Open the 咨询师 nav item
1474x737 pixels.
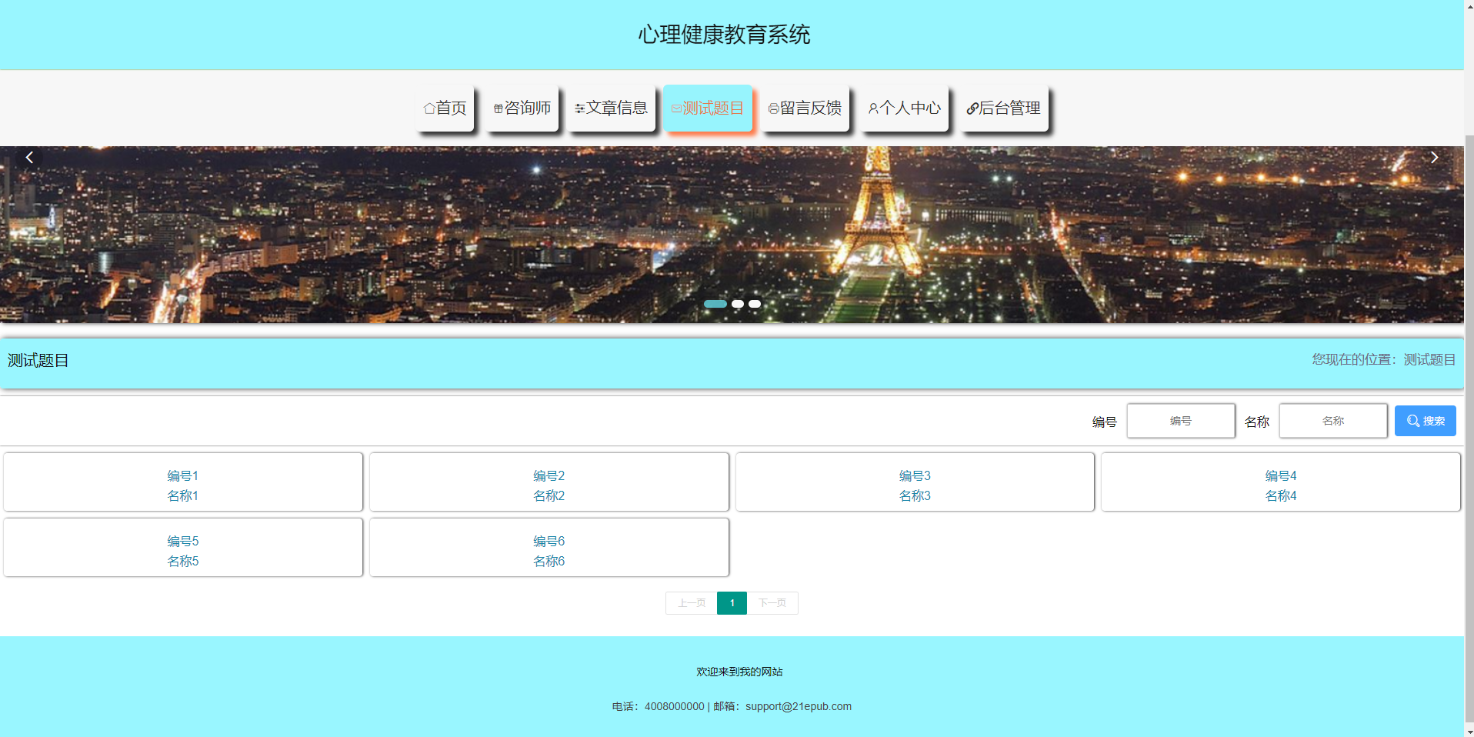522,108
